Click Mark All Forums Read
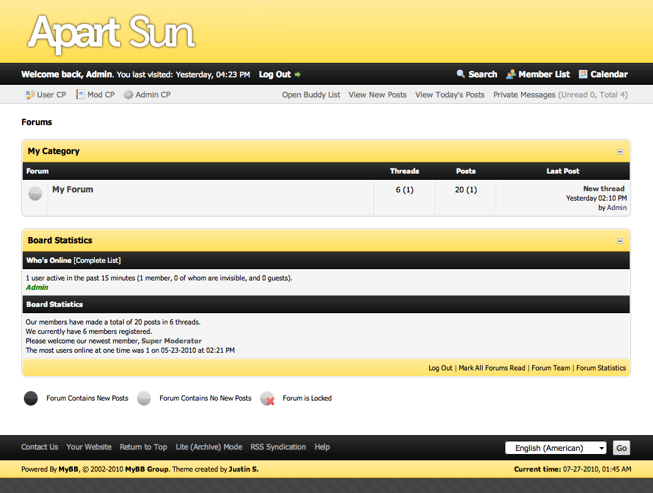653x493 pixels. click(x=491, y=368)
